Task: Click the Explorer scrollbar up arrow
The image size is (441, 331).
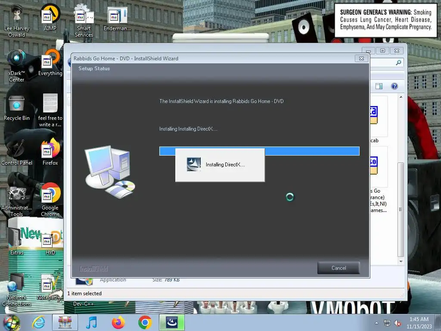Action: (x=401, y=97)
